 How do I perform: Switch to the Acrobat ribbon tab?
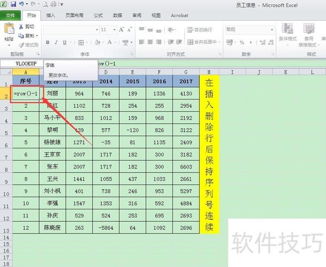[x=179, y=15]
